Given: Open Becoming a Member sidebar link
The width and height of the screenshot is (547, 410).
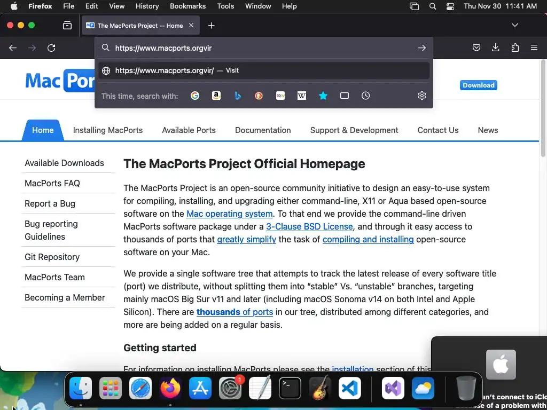Looking at the screenshot, I should (65, 297).
